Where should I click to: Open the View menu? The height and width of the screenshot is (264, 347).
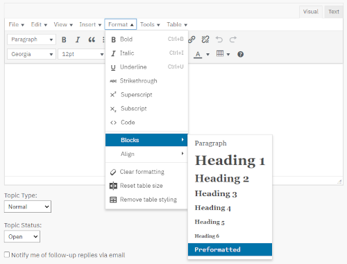[x=63, y=24]
